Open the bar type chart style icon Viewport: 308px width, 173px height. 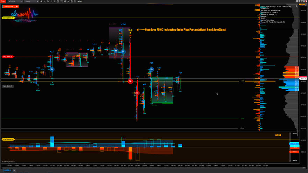point(42,1)
